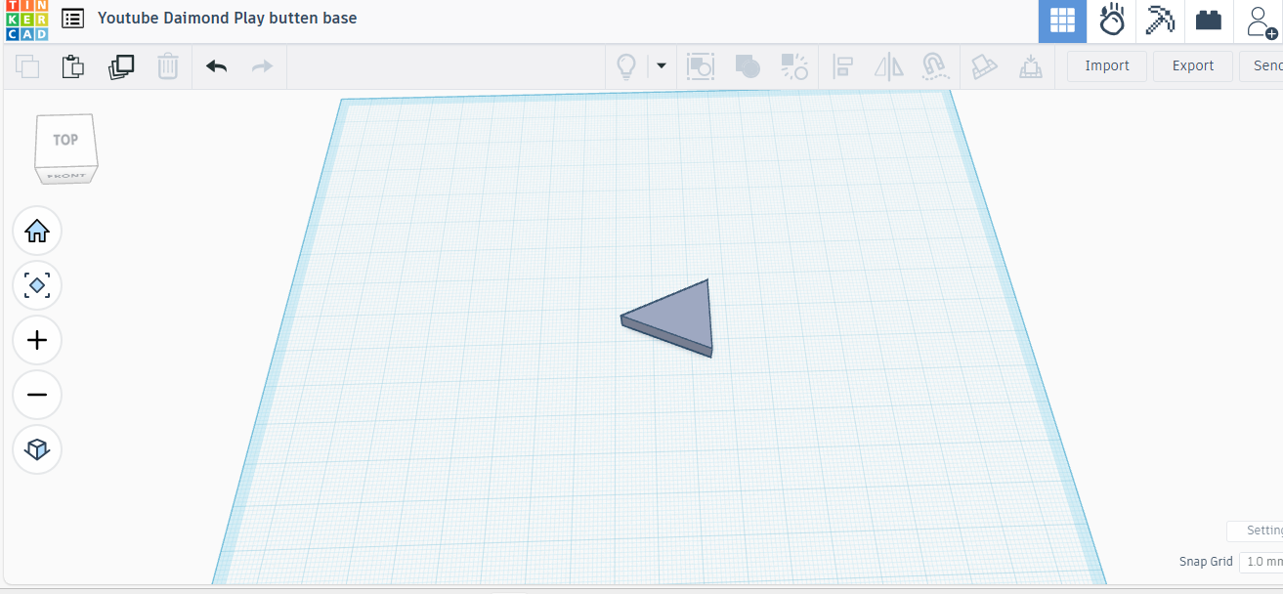This screenshot has width=1283, height=594.
Task: Select the 3D design grid view icon
Action: pos(1062,21)
